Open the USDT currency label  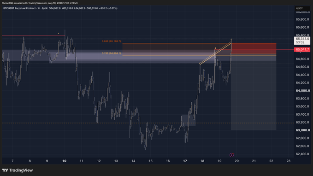tap(302, 8)
